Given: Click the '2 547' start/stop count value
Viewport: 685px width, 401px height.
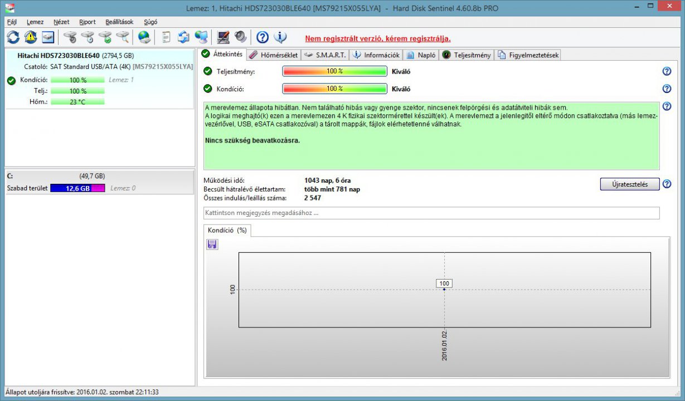Looking at the screenshot, I should pos(313,198).
